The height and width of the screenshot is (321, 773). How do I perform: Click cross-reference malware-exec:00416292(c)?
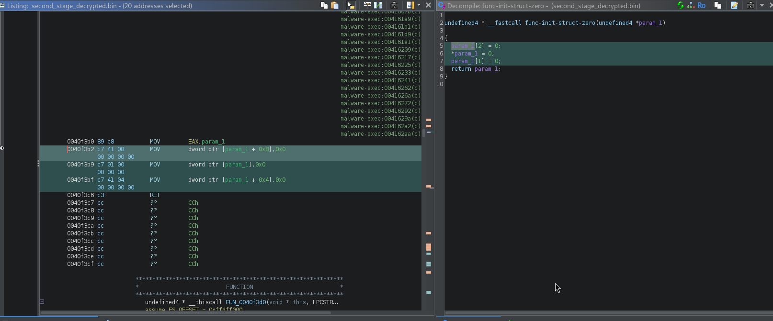[x=381, y=111]
